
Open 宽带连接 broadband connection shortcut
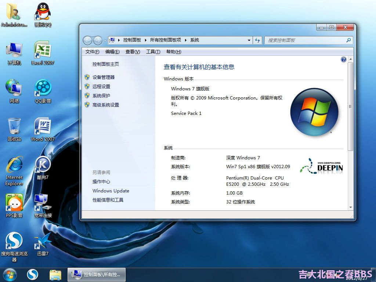43,206
